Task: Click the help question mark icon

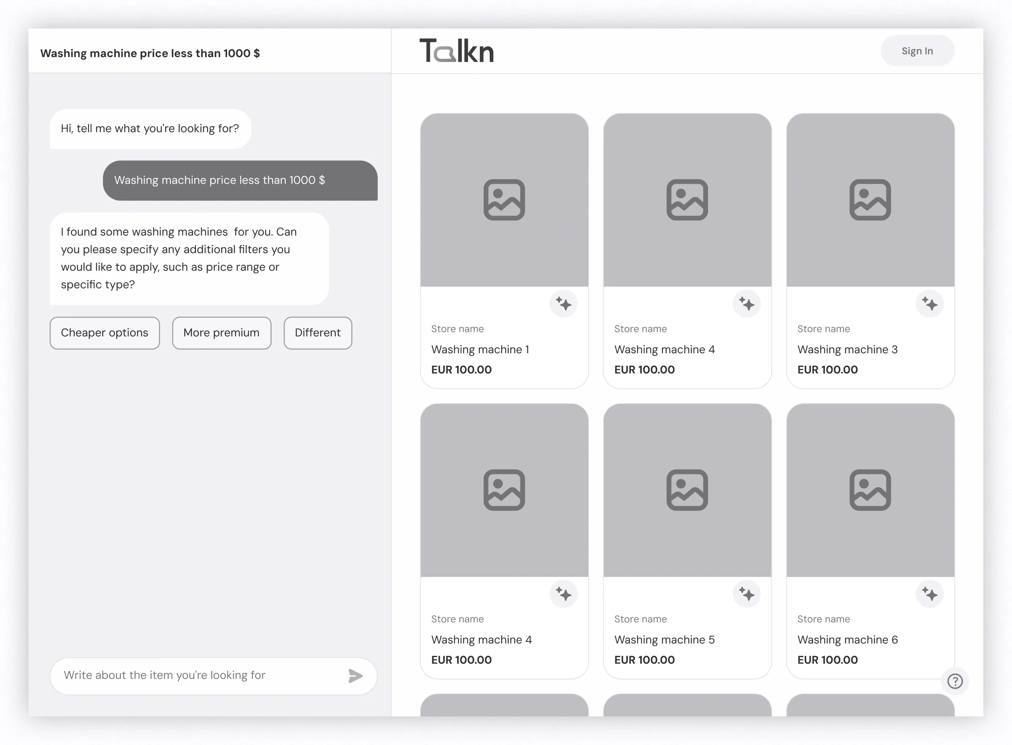Action: point(955,681)
